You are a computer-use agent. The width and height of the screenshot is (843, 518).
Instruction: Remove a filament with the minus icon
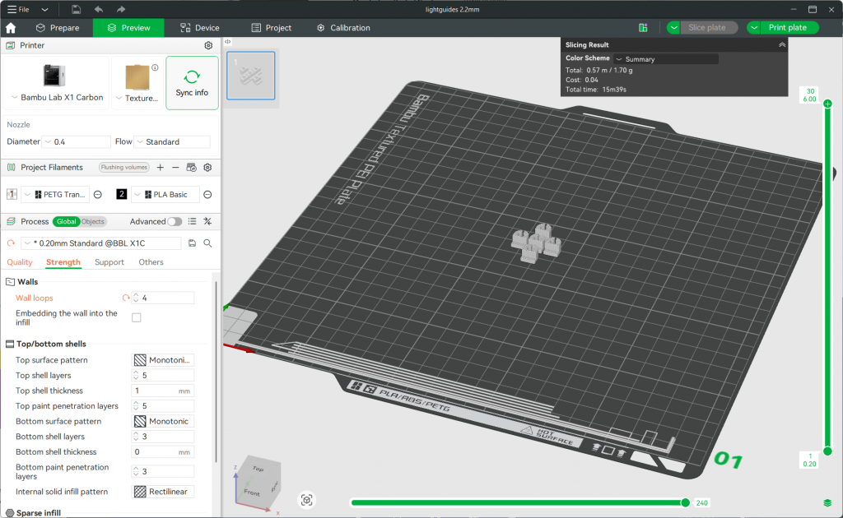(175, 167)
